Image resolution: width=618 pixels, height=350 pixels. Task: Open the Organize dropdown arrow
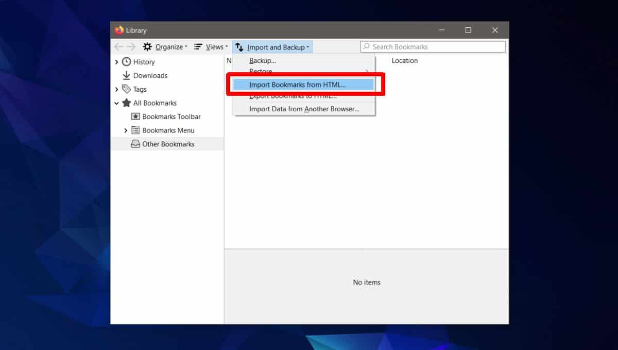coord(186,47)
